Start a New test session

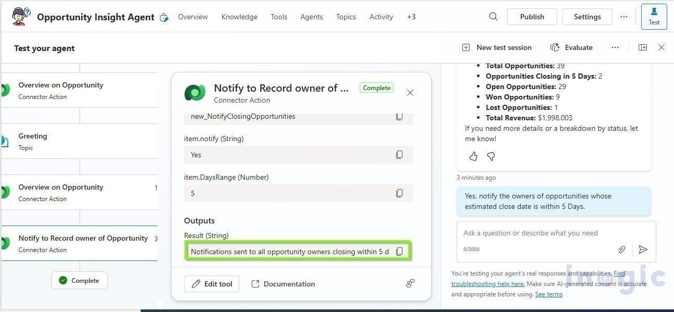[497, 47]
